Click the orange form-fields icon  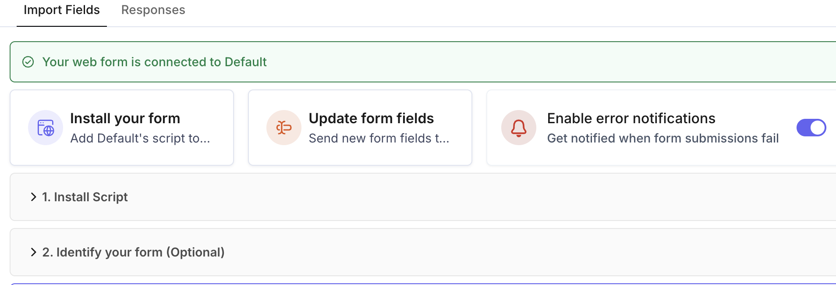coord(284,128)
